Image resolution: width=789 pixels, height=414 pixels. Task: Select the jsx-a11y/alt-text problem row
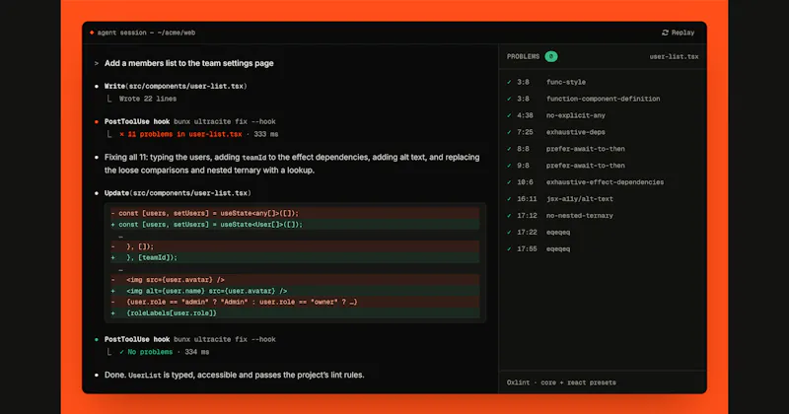[x=603, y=199]
